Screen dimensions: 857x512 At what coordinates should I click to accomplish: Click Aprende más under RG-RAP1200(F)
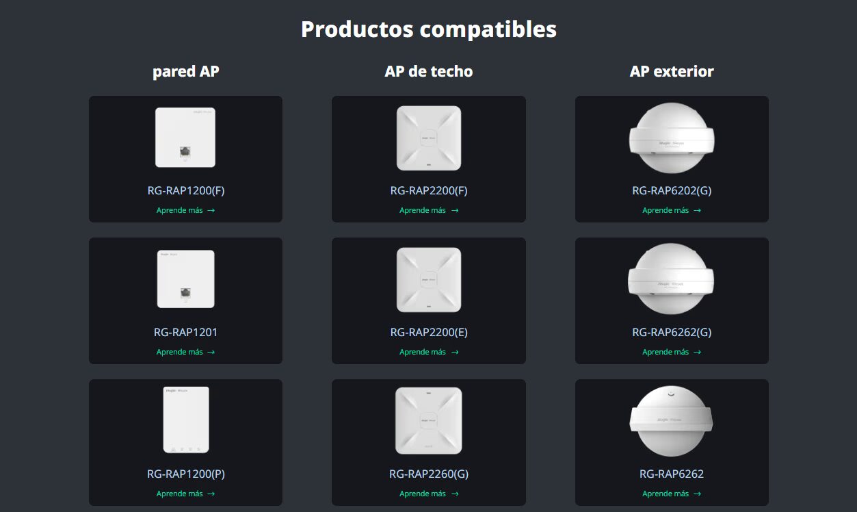(x=185, y=210)
